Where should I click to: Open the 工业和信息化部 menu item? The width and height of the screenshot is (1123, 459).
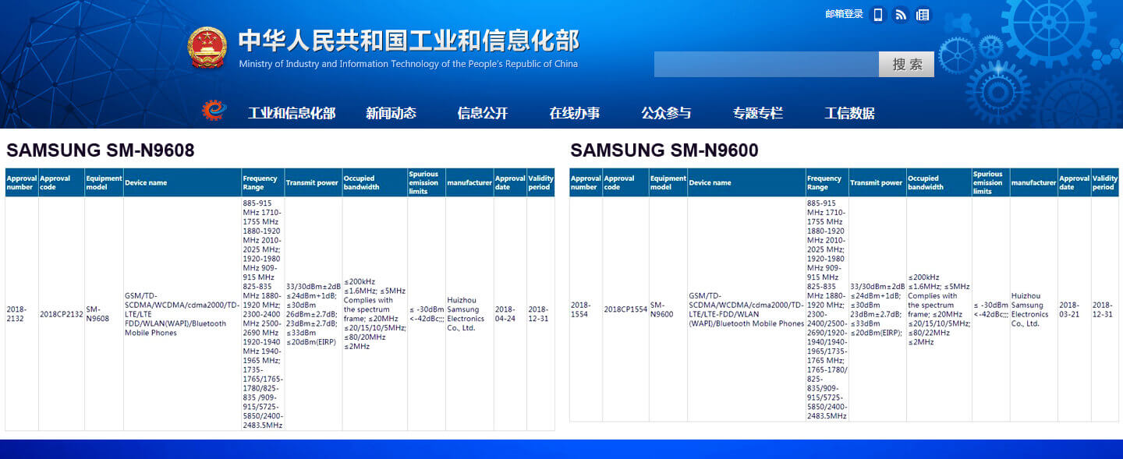point(292,113)
